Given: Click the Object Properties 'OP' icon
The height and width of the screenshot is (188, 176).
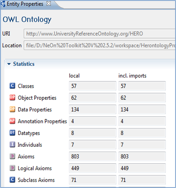Looking at the screenshot, I should [12, 97].
